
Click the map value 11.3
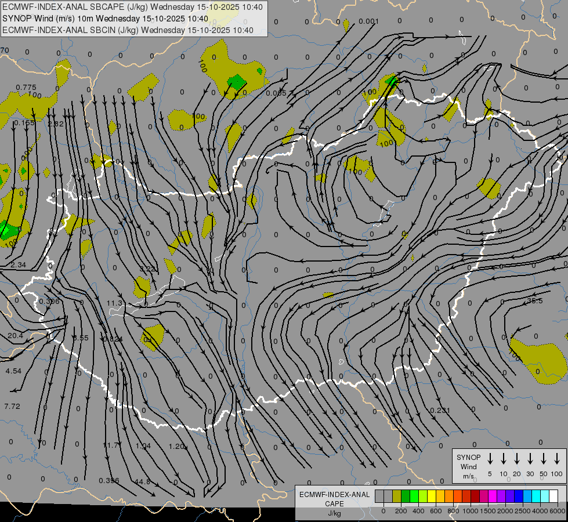pos(114,303)
